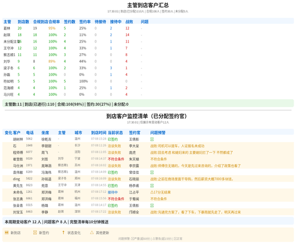The height and width of the screenshot is (252, 296).
Task: Click the green summary bar 主管数:11
Action: click(148, 104)
